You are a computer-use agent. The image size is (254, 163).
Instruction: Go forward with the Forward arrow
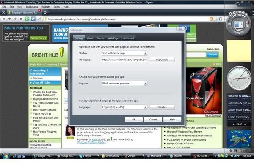[x=15, y=19]
